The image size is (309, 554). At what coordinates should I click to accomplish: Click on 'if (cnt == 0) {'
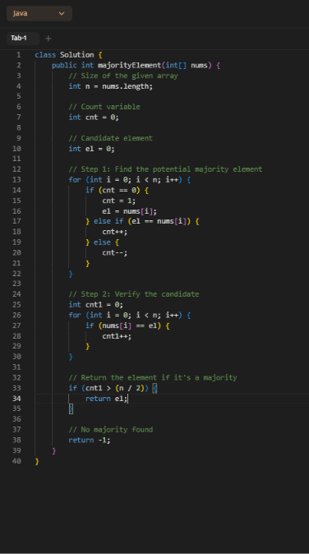[x=117, y=190]
